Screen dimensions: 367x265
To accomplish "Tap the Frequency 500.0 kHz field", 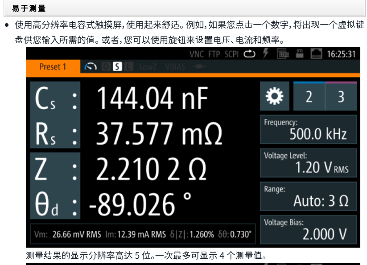I will pyautogui.click(x=309, y=130).
